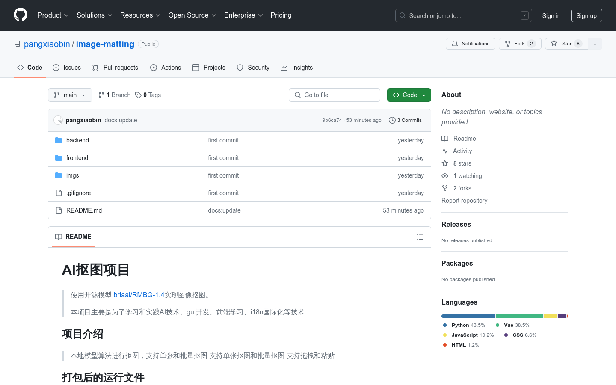Select the README tab in file viewer
The image size is (616, 385).
73,237
